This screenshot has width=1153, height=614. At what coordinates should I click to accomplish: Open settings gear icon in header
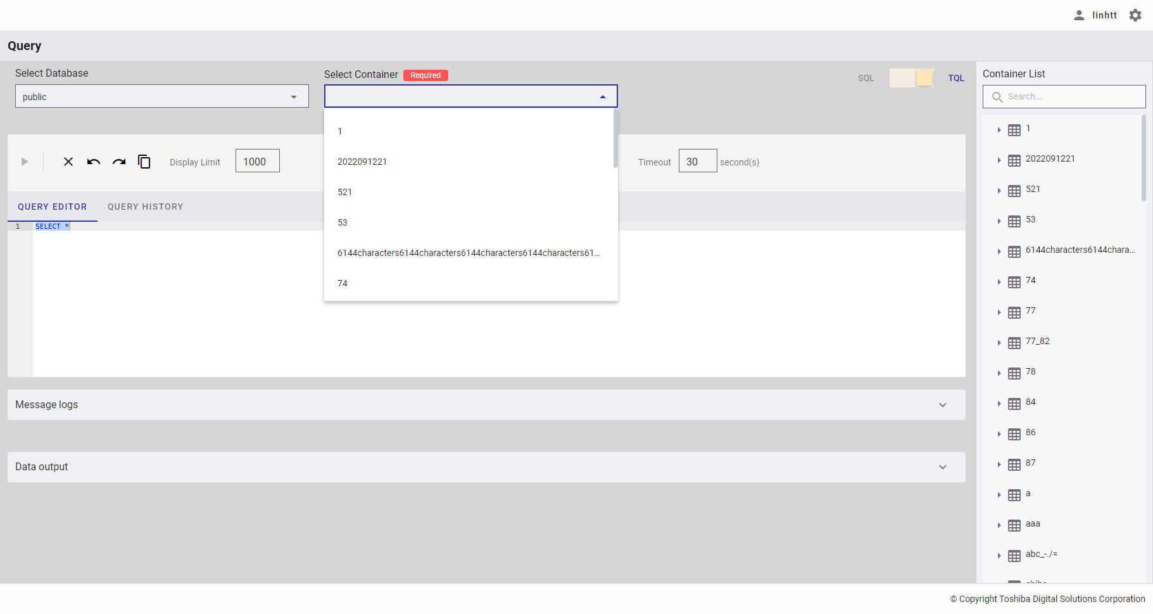click(1135, 15)
